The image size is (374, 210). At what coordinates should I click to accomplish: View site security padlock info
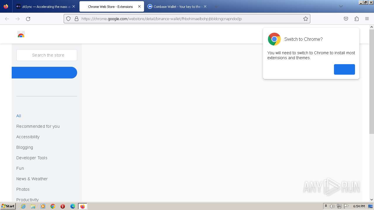(77, 19)
